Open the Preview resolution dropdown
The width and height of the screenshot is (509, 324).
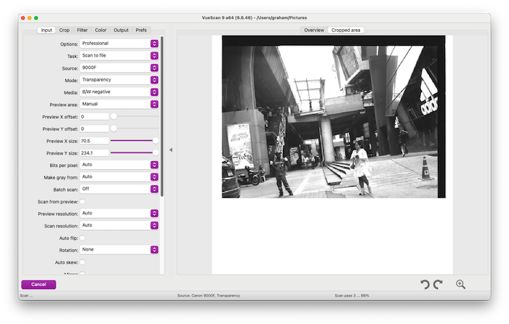click(x=119, y=213)
